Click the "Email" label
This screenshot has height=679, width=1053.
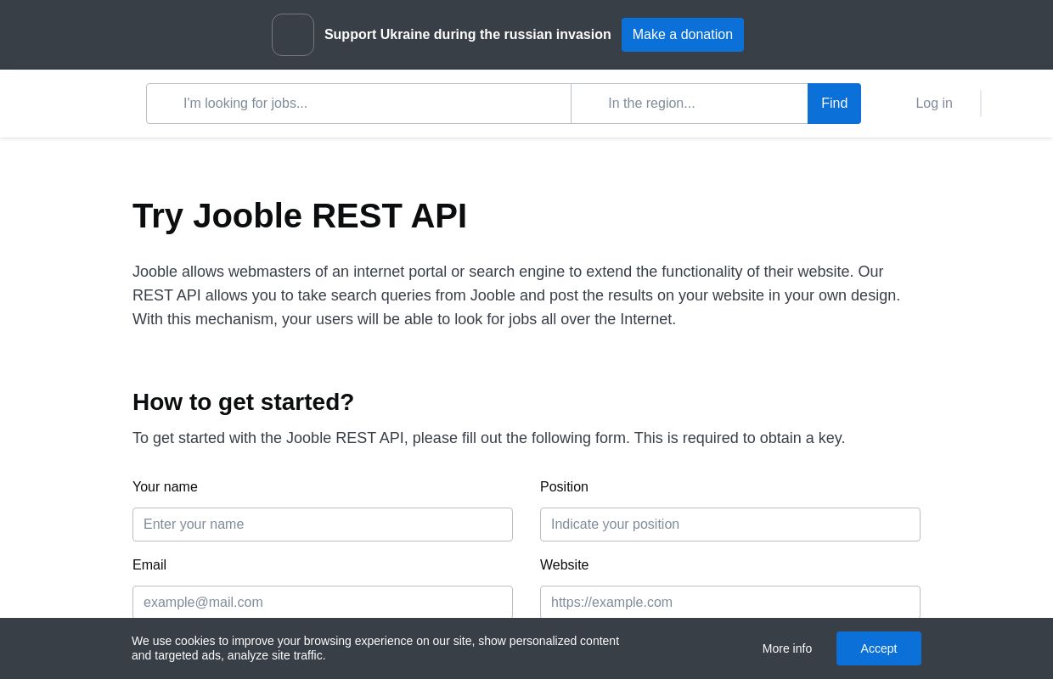[x=149, y=565]
